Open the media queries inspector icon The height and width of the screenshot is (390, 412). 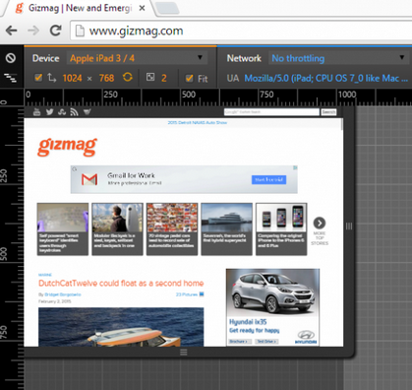click(x=11, y=78)
